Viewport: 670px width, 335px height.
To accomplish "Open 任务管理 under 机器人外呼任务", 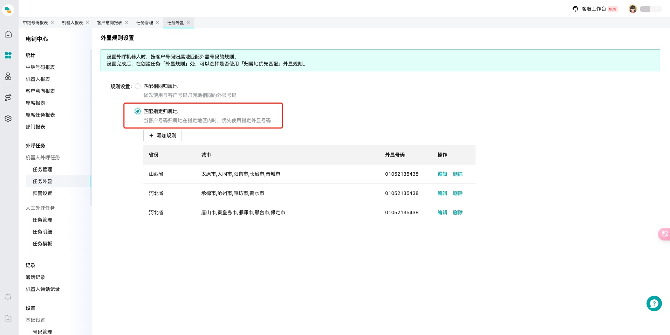I will tap(42, 169).
